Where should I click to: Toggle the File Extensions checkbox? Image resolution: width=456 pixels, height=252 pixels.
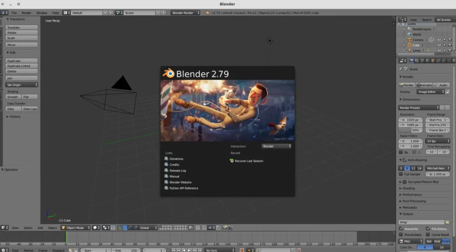tap(428, 229)
